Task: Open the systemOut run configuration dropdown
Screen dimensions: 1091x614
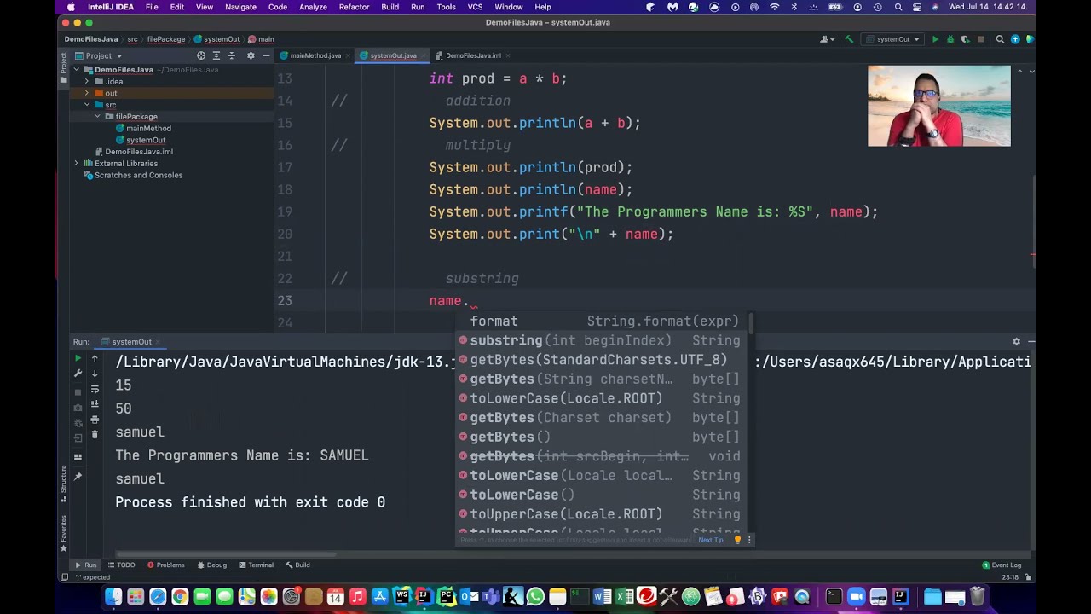Action: coord(892,39)
